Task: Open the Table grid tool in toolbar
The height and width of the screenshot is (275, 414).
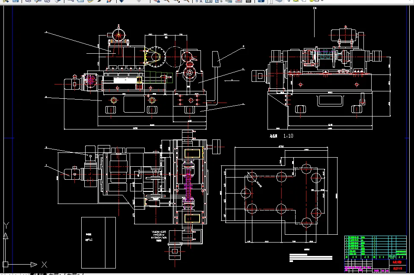Action: 248,1
